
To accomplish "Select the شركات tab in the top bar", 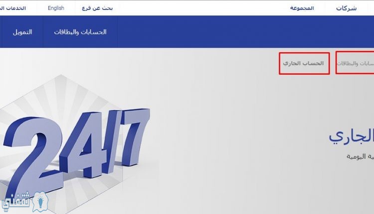I will (x=347, y=8).
